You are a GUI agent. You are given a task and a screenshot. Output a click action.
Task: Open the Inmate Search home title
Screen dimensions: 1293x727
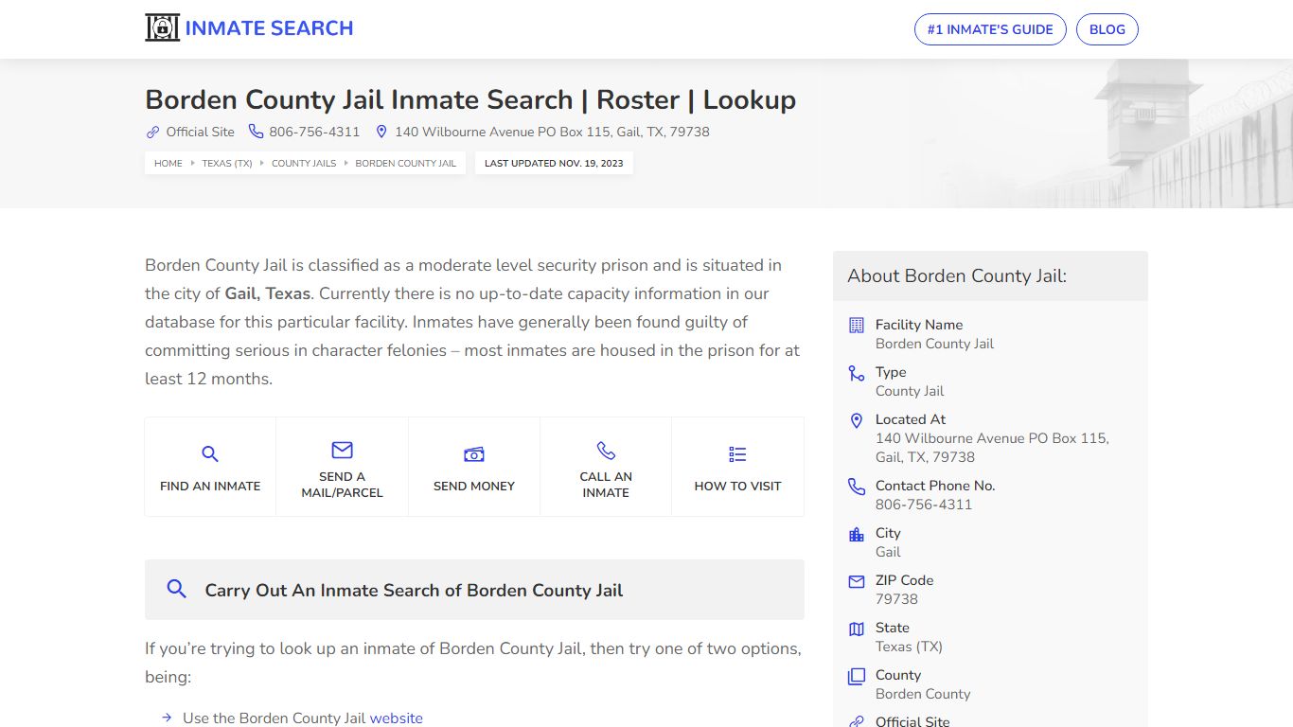[269, 28]
